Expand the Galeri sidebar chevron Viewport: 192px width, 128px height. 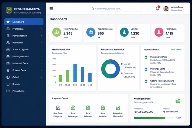pos(42,77)
